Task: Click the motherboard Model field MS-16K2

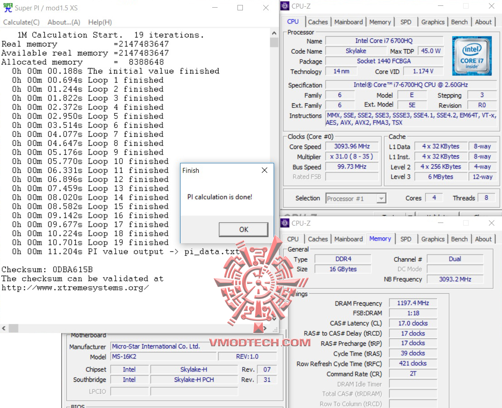Action: 163,357
